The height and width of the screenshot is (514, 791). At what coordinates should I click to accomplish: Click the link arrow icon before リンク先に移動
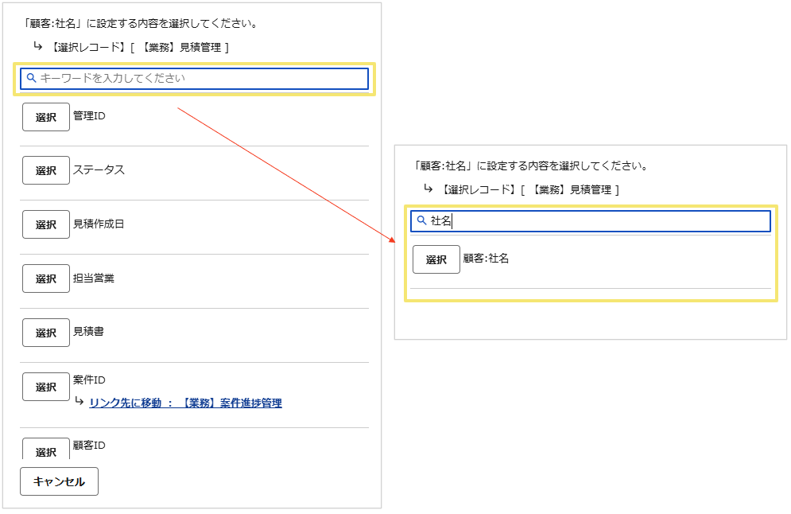(79, 401)
